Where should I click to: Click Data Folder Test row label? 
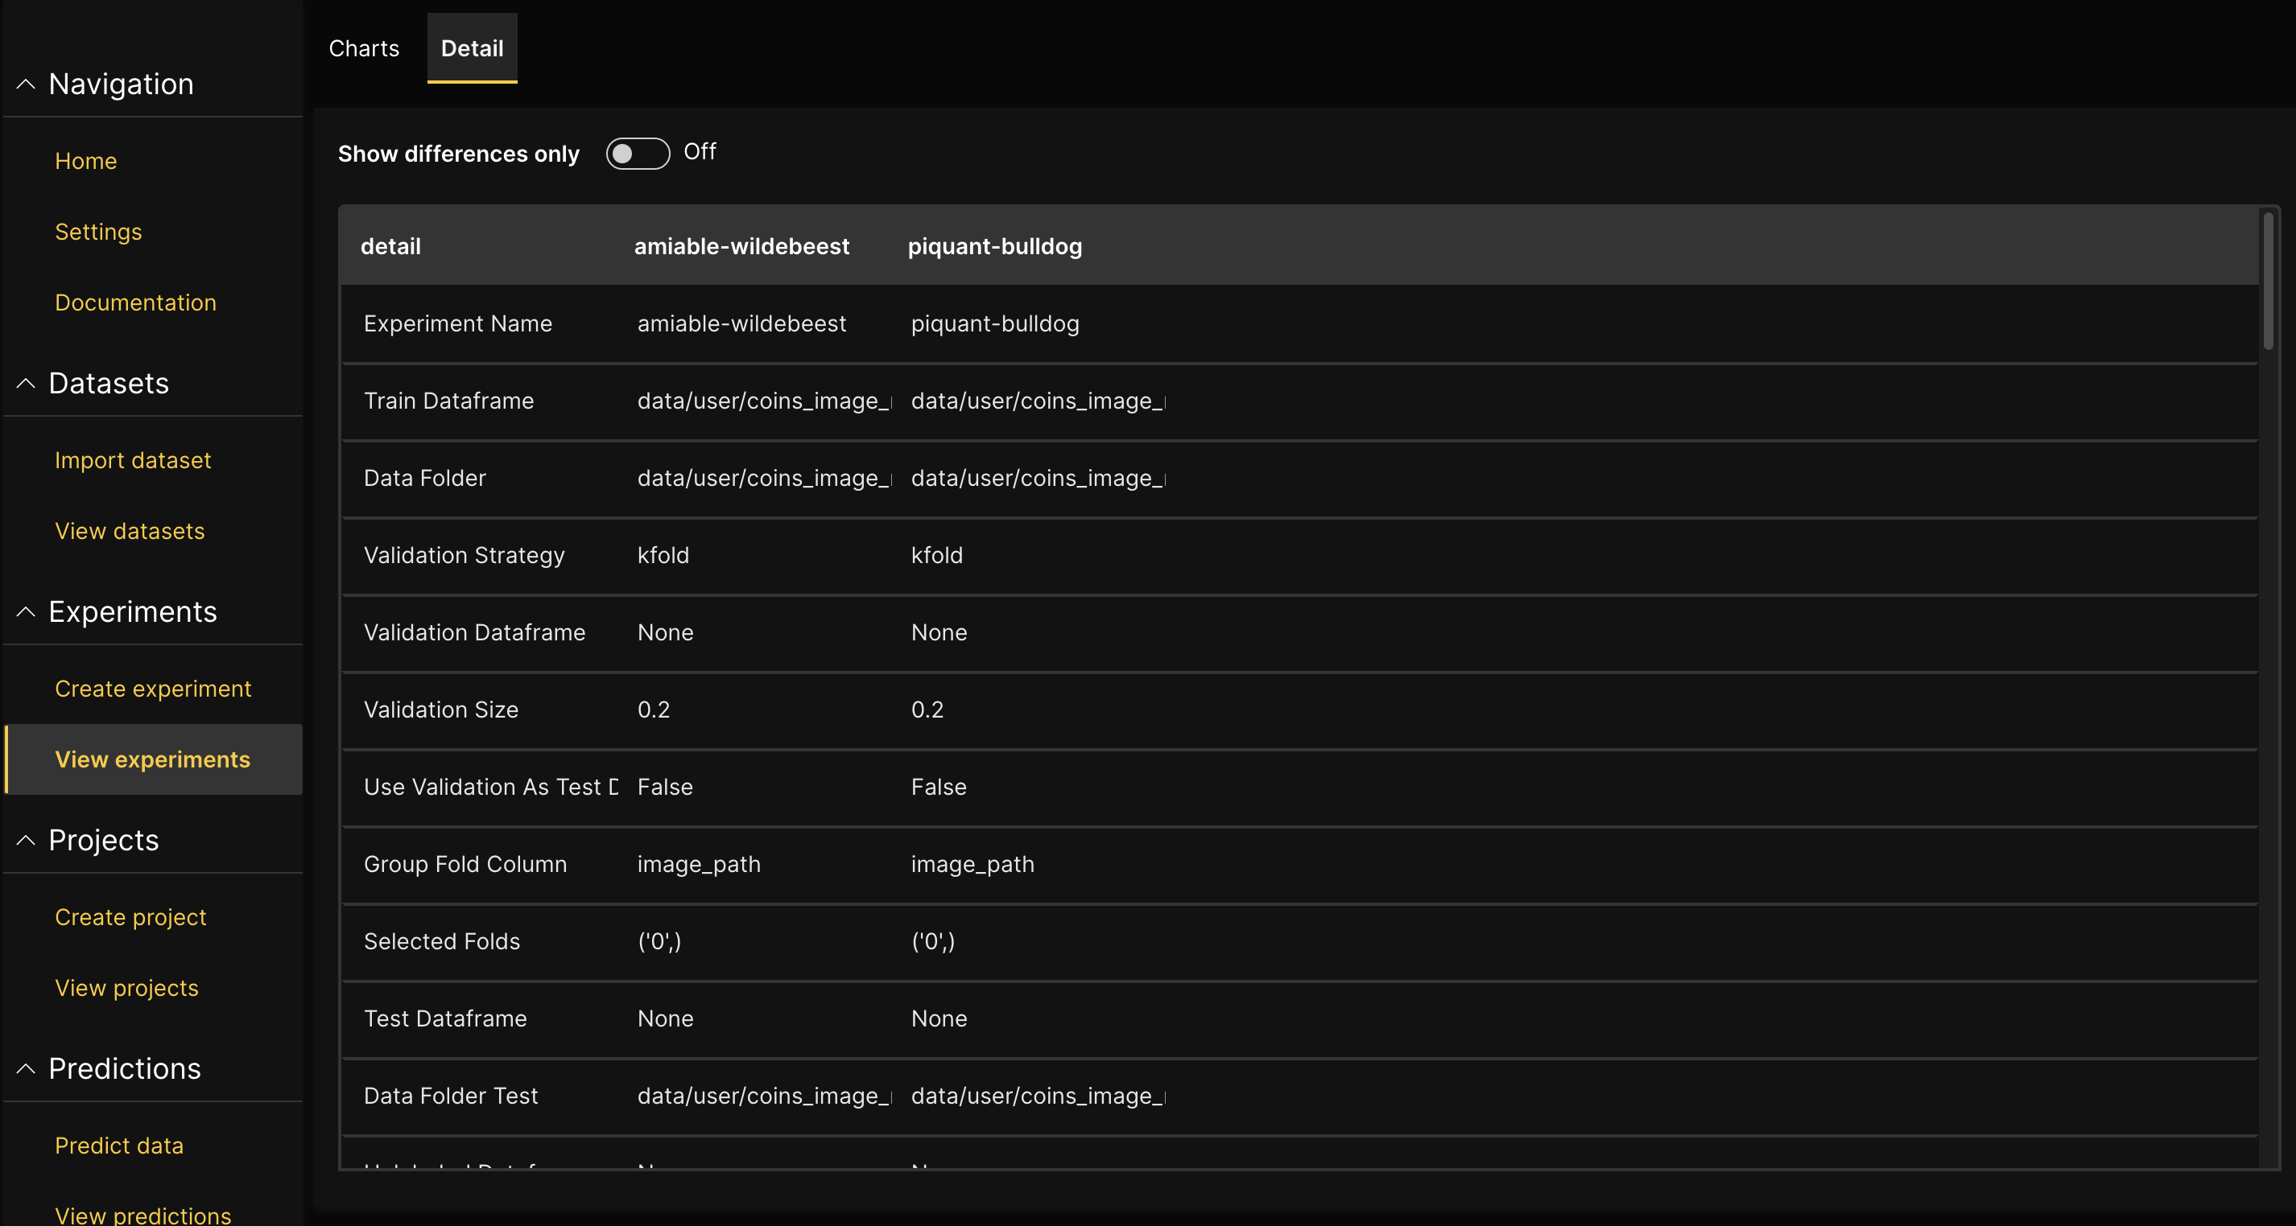[x=450, y=1096]
